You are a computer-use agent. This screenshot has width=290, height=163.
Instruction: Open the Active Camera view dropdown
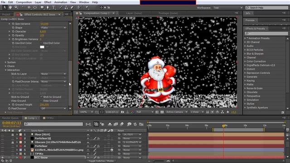coord(177,112)
